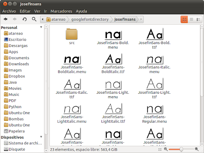Screen dimensions: 204x153
Task: Open atareao home in sidebar
Action: pos(13,33)
